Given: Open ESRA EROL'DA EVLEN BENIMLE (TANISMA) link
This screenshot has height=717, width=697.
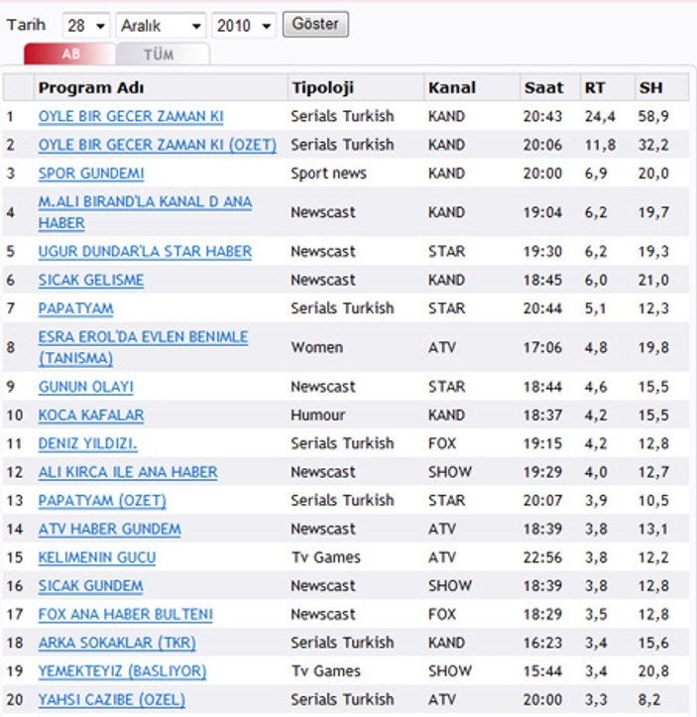Looking at the screenshot, I should (x=143, y=347).
